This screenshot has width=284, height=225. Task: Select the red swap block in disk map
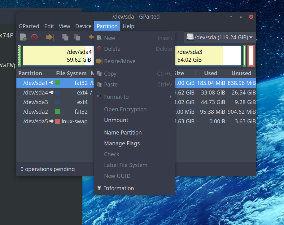251,56
